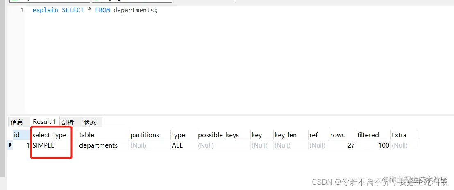
Task: Click the partitions column header
Action: point(150,135)
